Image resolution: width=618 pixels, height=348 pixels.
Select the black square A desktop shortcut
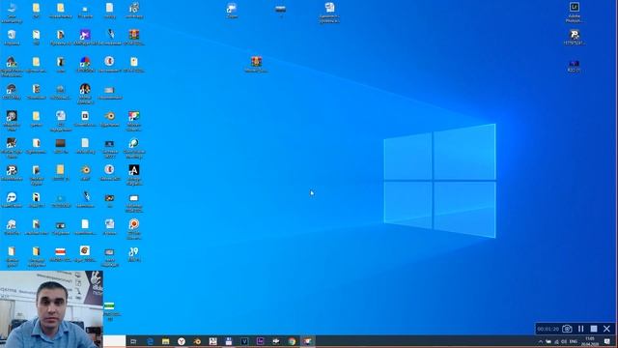tap(134, 175)
